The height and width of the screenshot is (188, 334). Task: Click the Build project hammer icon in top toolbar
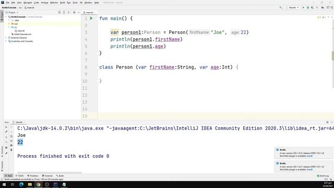(281, 7)
